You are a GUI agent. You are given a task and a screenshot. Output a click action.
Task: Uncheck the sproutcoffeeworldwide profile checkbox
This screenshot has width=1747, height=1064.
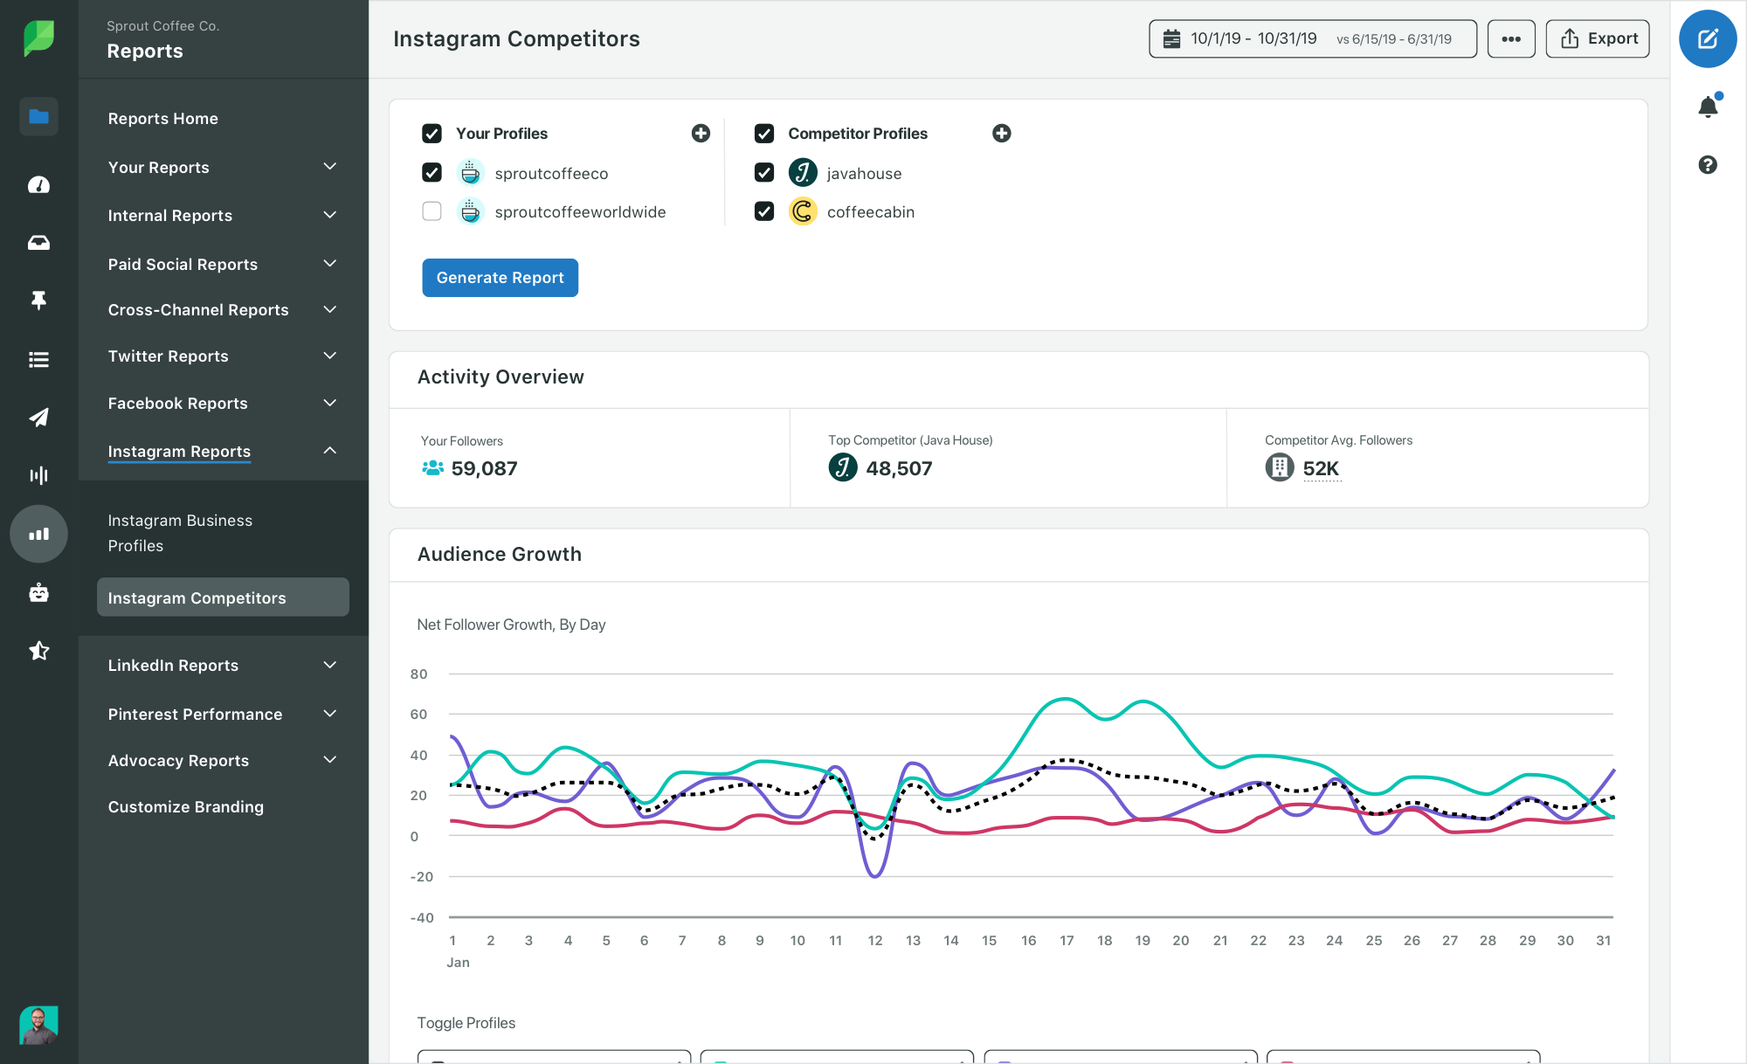[432, 211]
